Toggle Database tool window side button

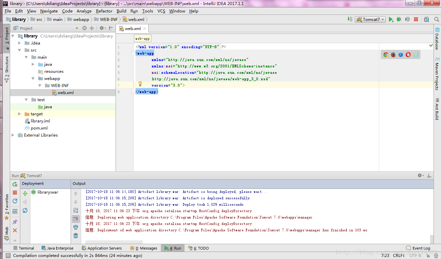437,39
